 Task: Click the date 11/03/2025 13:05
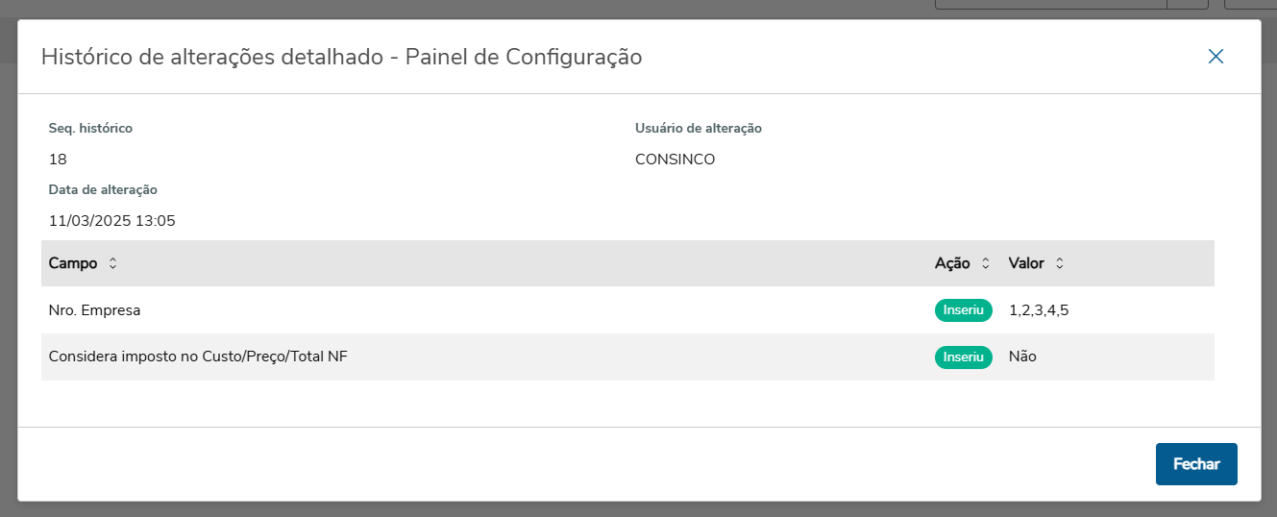click(x=111, y=221)
